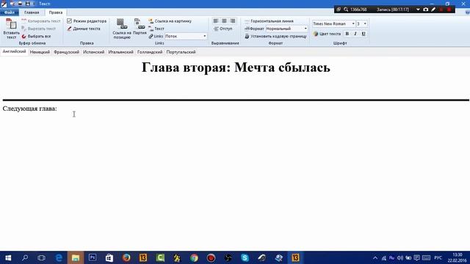This screenshot has height=264, width=470.
Task: Insert Горизонтальная линия
Action: [x=269, y=21]
